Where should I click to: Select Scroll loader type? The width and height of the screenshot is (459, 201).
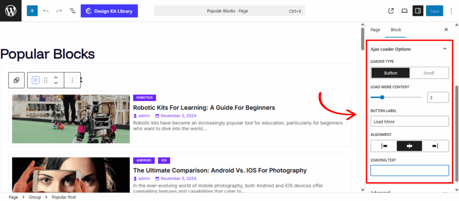[429, 73]
